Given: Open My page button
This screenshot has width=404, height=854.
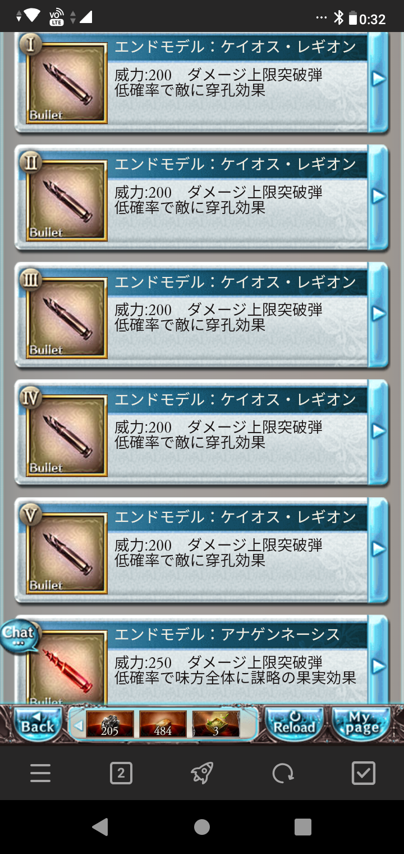Looking at the screenshot, I should point(360,724).
